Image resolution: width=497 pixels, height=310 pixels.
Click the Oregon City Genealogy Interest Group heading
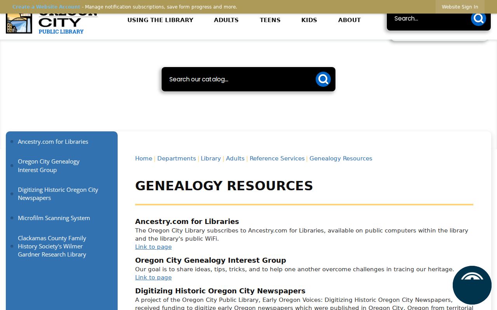210,260
